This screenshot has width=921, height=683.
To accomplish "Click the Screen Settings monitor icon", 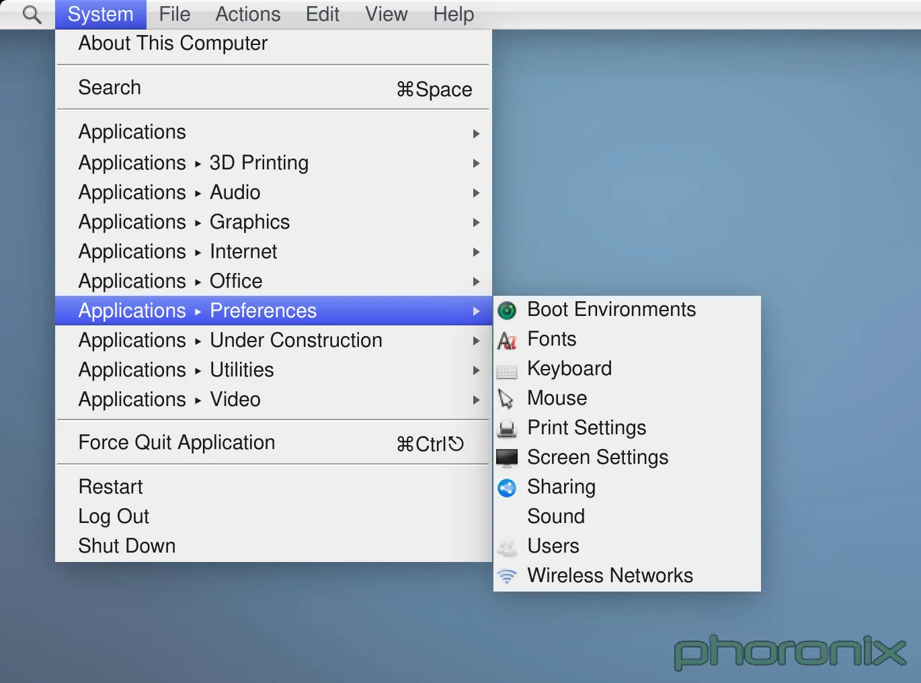I will point(508,457).
